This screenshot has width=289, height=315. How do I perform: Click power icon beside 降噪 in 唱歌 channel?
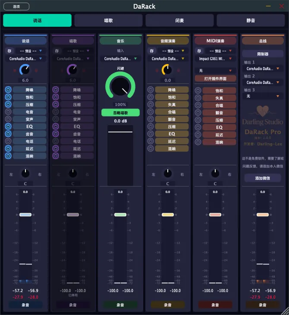56,90
